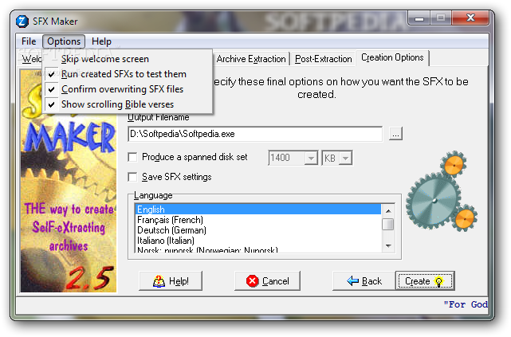Screen dimensions: 511x337
Task: Click the SFX Maker 2.5 banner image
Action: pos(69,181)
